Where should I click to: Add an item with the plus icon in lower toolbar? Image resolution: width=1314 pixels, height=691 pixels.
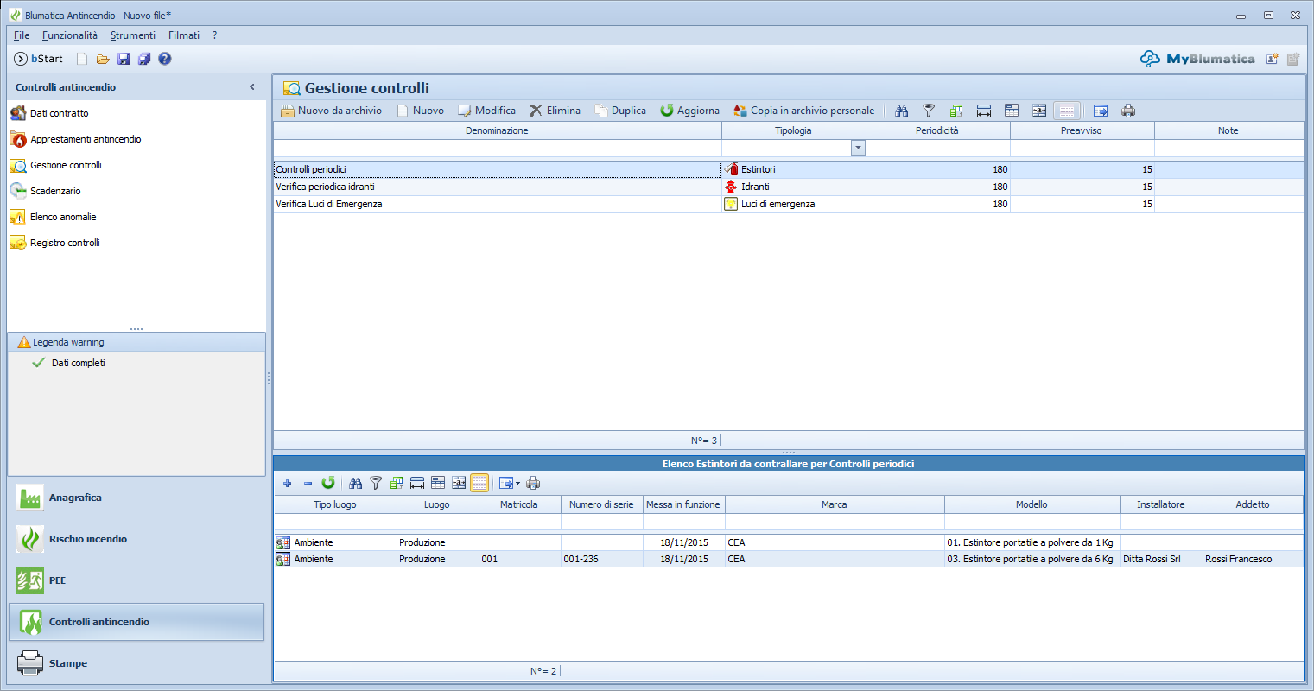[288, 483]
